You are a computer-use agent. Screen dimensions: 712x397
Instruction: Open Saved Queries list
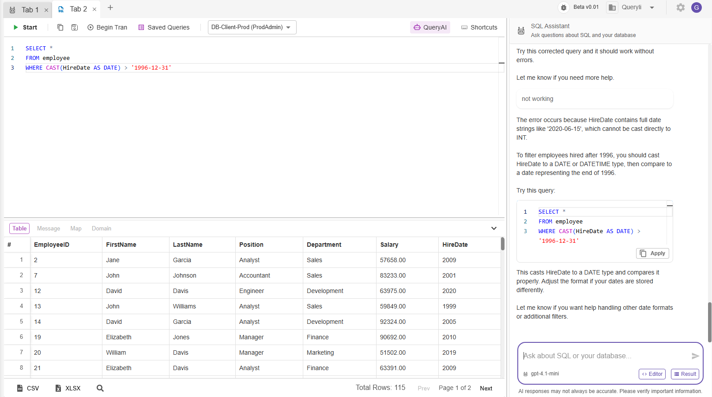[x=164, y=27]
